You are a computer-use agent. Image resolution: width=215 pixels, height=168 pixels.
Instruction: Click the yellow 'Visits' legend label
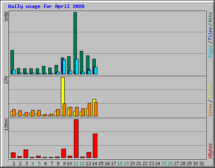click(210, 91)
